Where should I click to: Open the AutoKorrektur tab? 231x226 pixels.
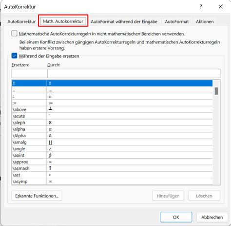(21, 21)
